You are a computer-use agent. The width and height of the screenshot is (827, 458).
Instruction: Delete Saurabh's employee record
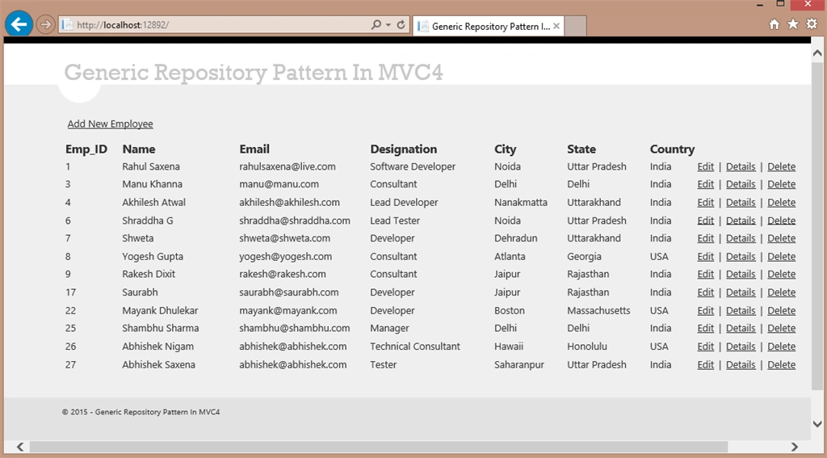coord(781,293)
